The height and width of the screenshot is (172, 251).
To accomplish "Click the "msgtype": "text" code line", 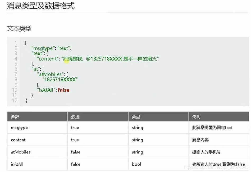I will 51,48.
